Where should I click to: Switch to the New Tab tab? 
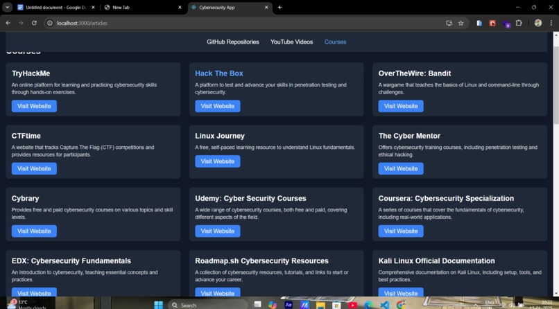coord(144,7)
